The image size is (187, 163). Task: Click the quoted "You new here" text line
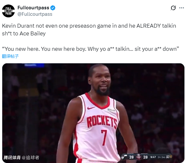click(x=90, y=49)
